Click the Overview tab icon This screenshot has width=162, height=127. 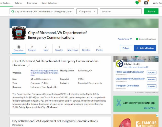tap(18, 47)
